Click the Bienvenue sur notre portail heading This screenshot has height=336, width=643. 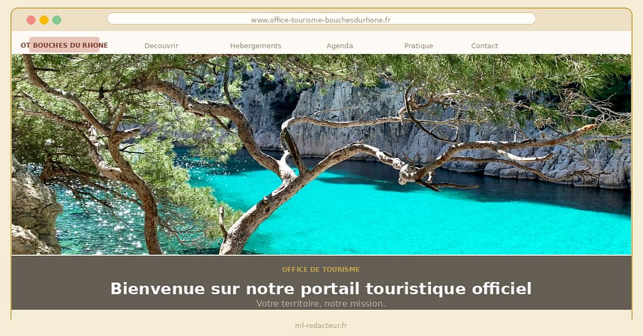[321, 288]
